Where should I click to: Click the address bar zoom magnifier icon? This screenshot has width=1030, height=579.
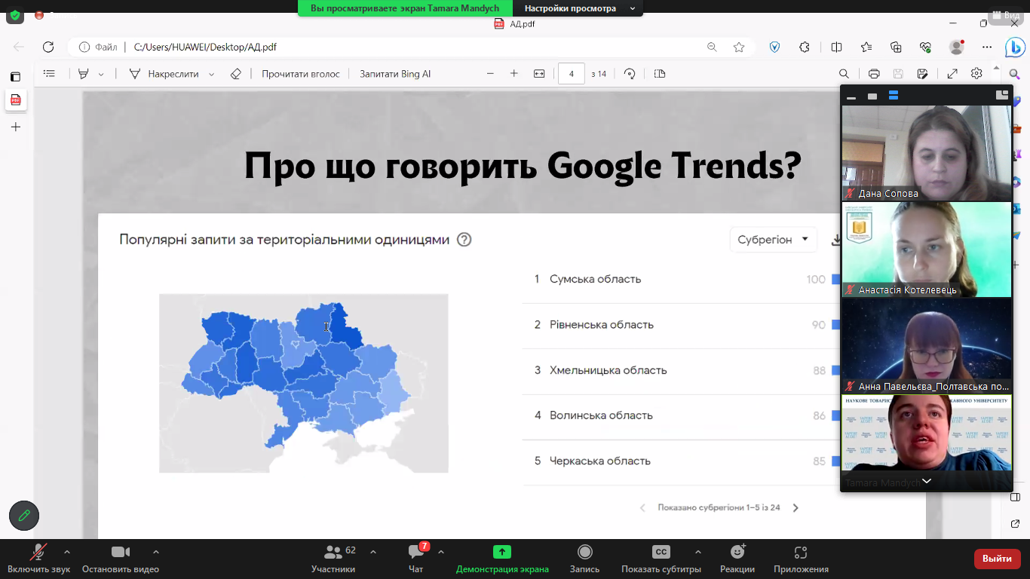(712, 47)
